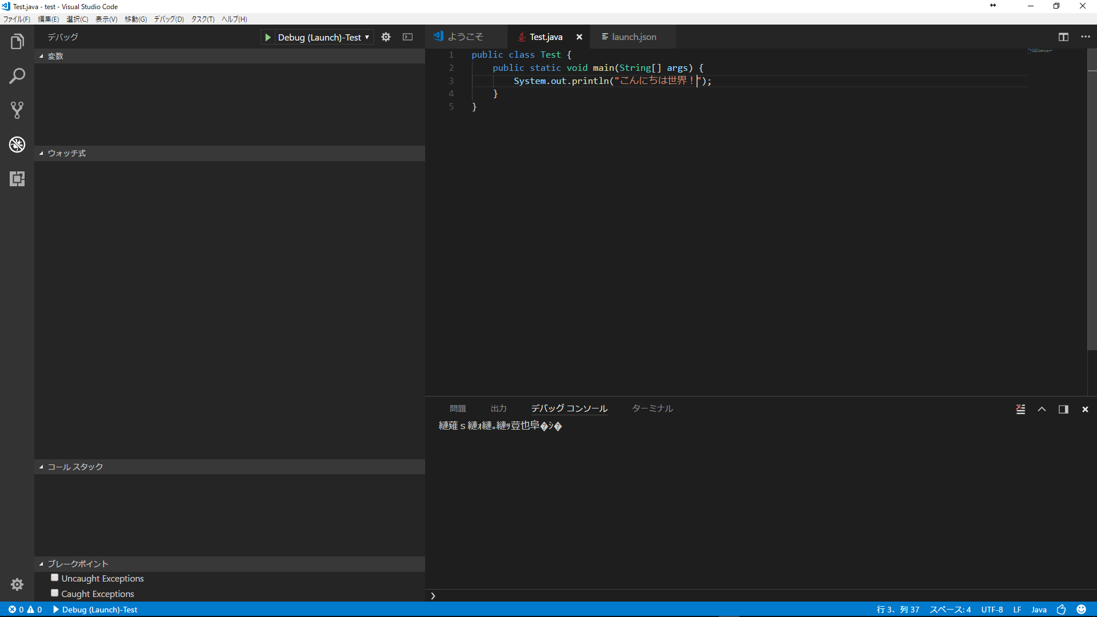Open the ヘルプ(H) menu

234,19
